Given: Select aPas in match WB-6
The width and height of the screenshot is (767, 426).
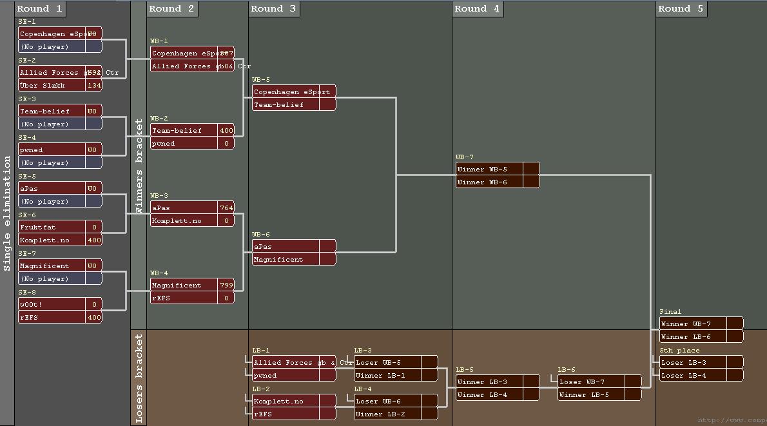Looking at the screenshot, I should pyautogui.click(x=294, y=246).
